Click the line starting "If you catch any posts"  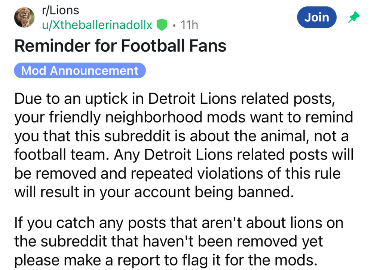pyautogui.click(x=179, y=223)
